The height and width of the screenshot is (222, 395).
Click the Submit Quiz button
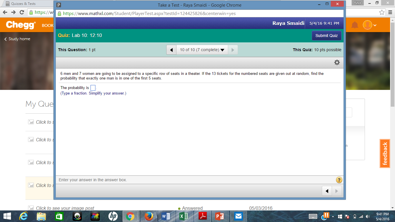[326, 36]
